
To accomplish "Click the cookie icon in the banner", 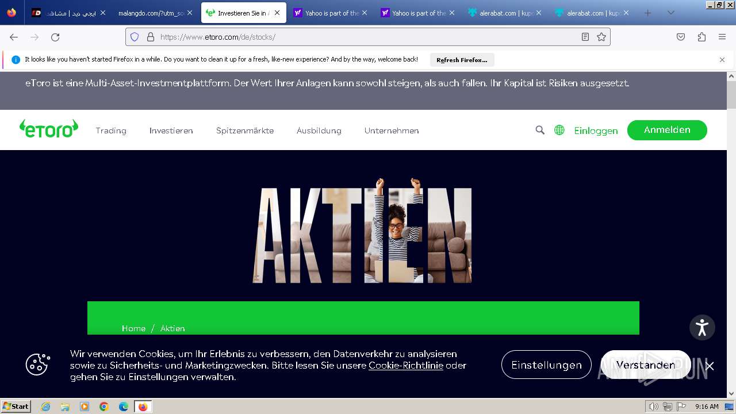I will (37, 364).
